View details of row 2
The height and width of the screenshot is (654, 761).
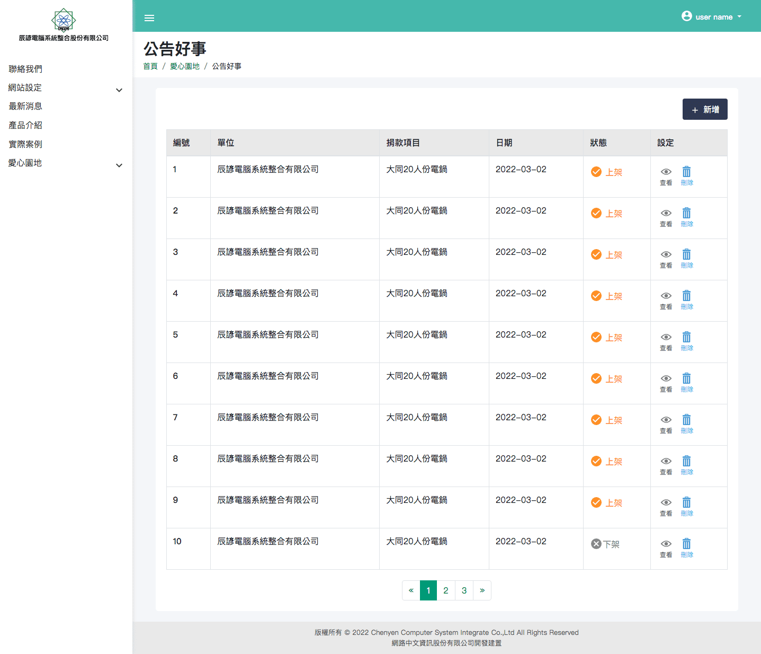(666, 217)
